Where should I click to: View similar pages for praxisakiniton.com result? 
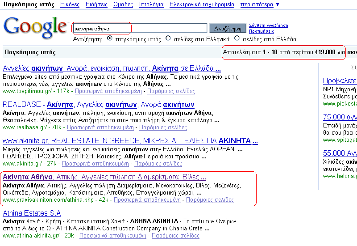[209, 199]
